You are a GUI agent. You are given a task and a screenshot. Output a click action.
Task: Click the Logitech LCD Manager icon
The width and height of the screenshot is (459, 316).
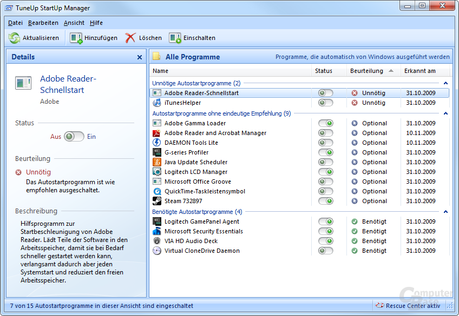pos(157,172)
